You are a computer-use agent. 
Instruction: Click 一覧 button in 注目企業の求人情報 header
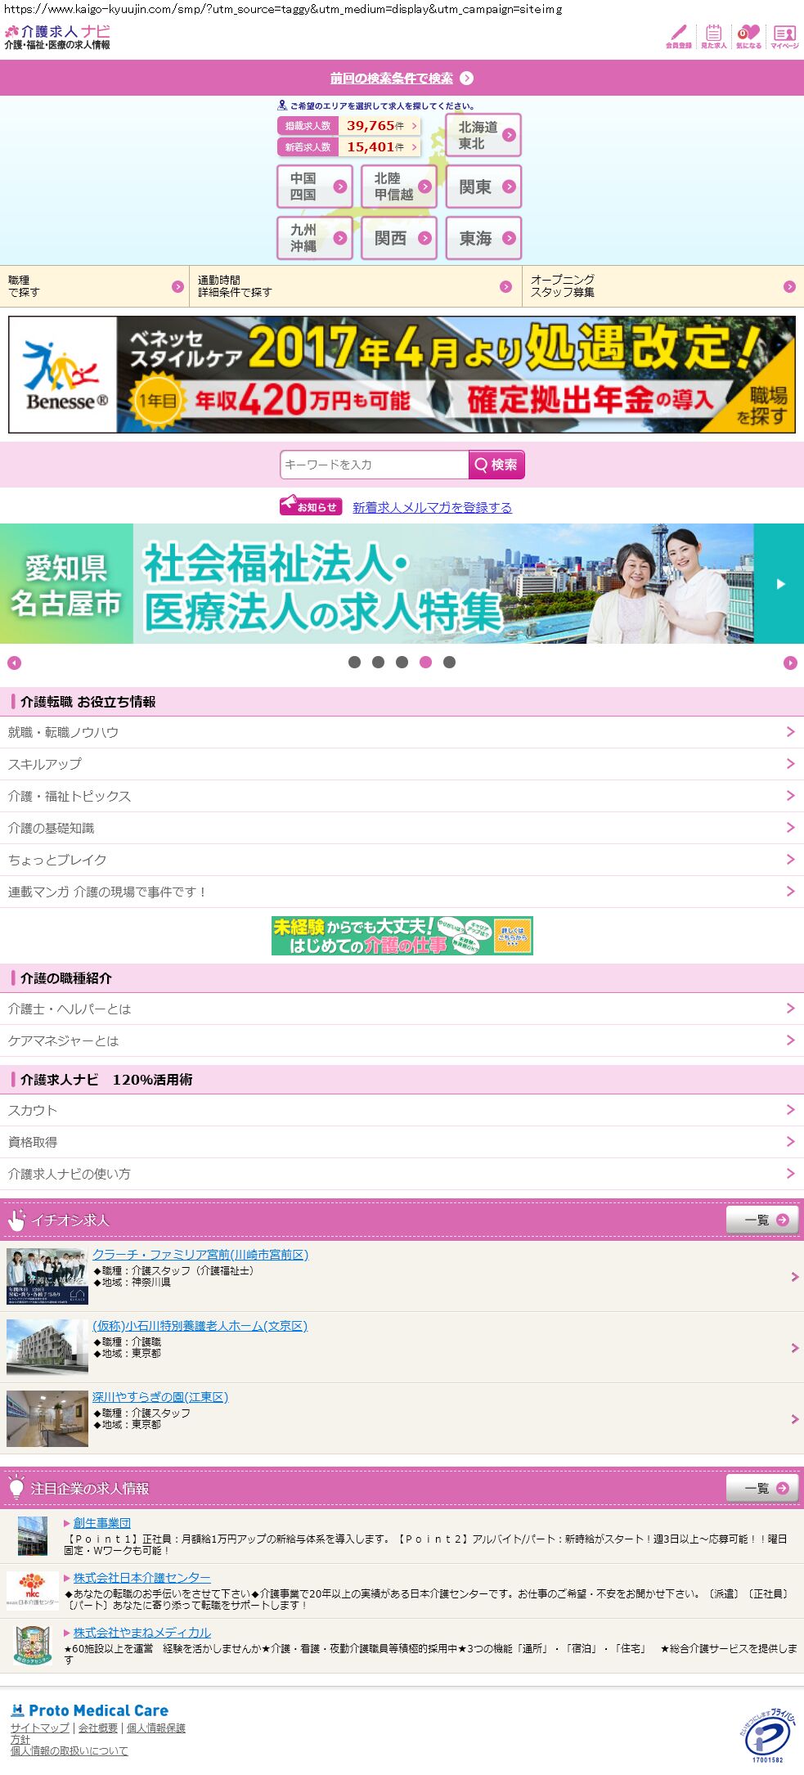762,1488
